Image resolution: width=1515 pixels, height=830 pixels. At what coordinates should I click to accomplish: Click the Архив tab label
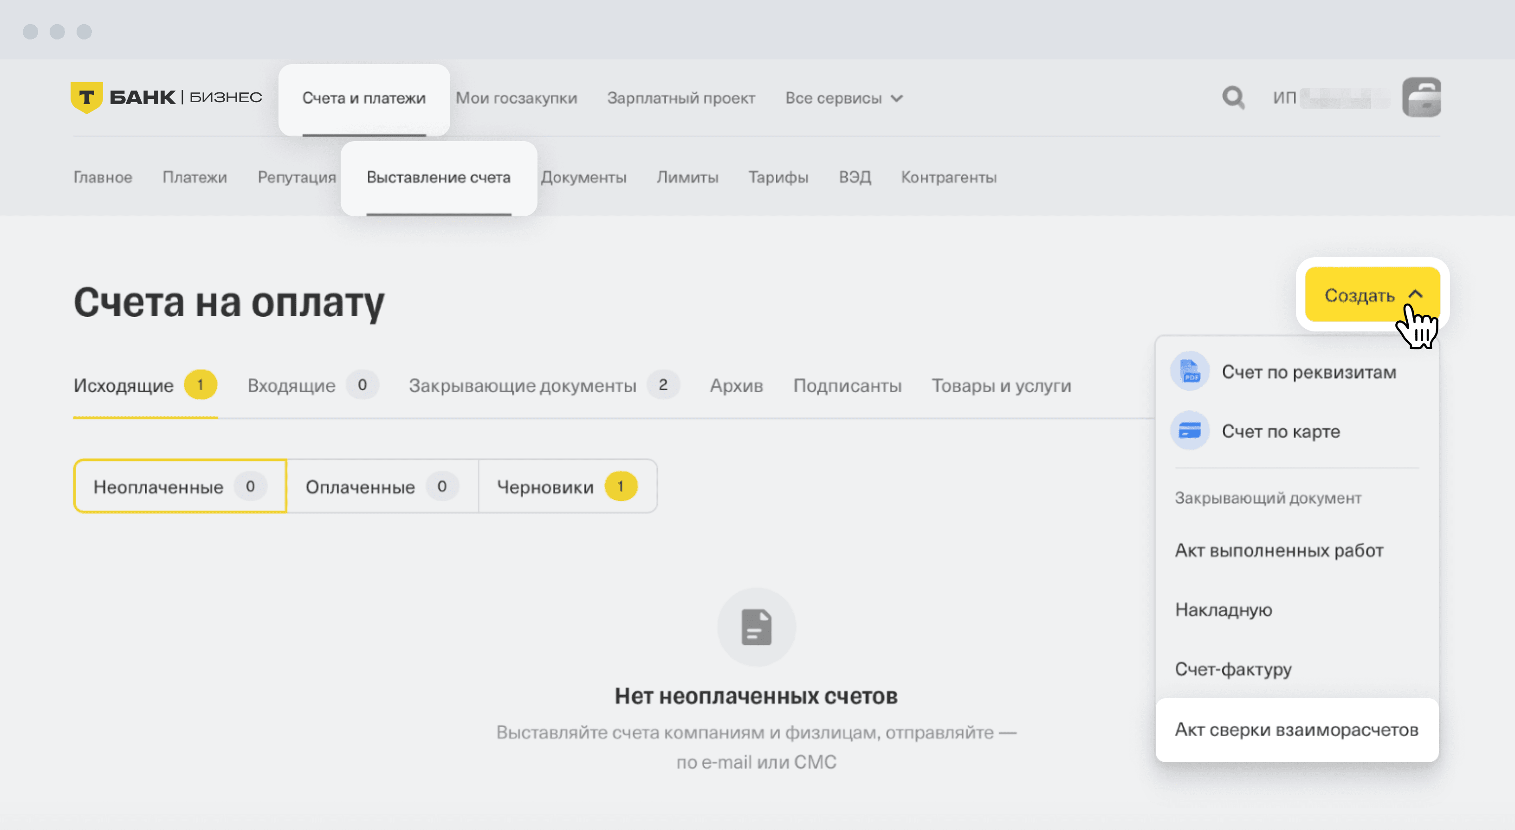click(736, 386)
